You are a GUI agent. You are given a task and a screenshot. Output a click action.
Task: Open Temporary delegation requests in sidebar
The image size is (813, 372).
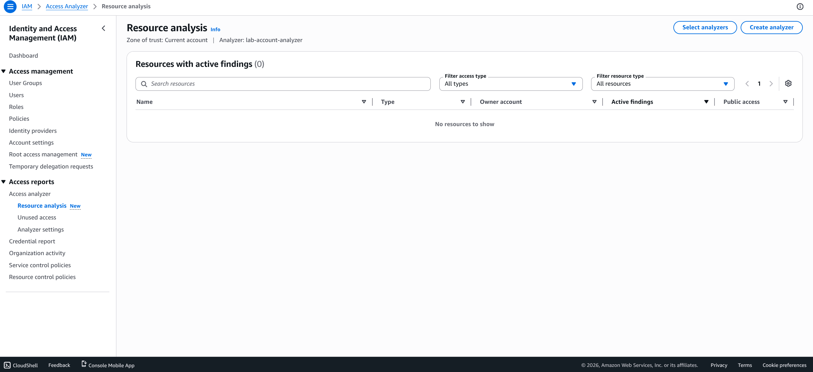pos(51,167)
